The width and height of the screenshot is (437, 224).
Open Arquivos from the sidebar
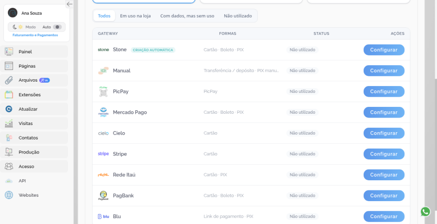tap(34, 80)
